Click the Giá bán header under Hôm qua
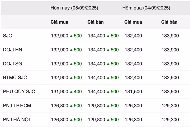This screenshot has width=190, height=127. (169, 22)
